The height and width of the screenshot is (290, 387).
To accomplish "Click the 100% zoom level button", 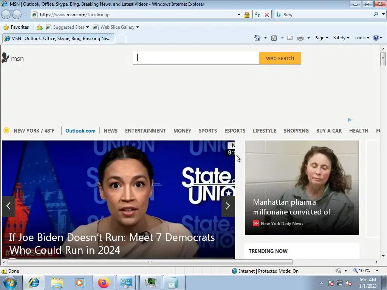I will tap(362, 271).
